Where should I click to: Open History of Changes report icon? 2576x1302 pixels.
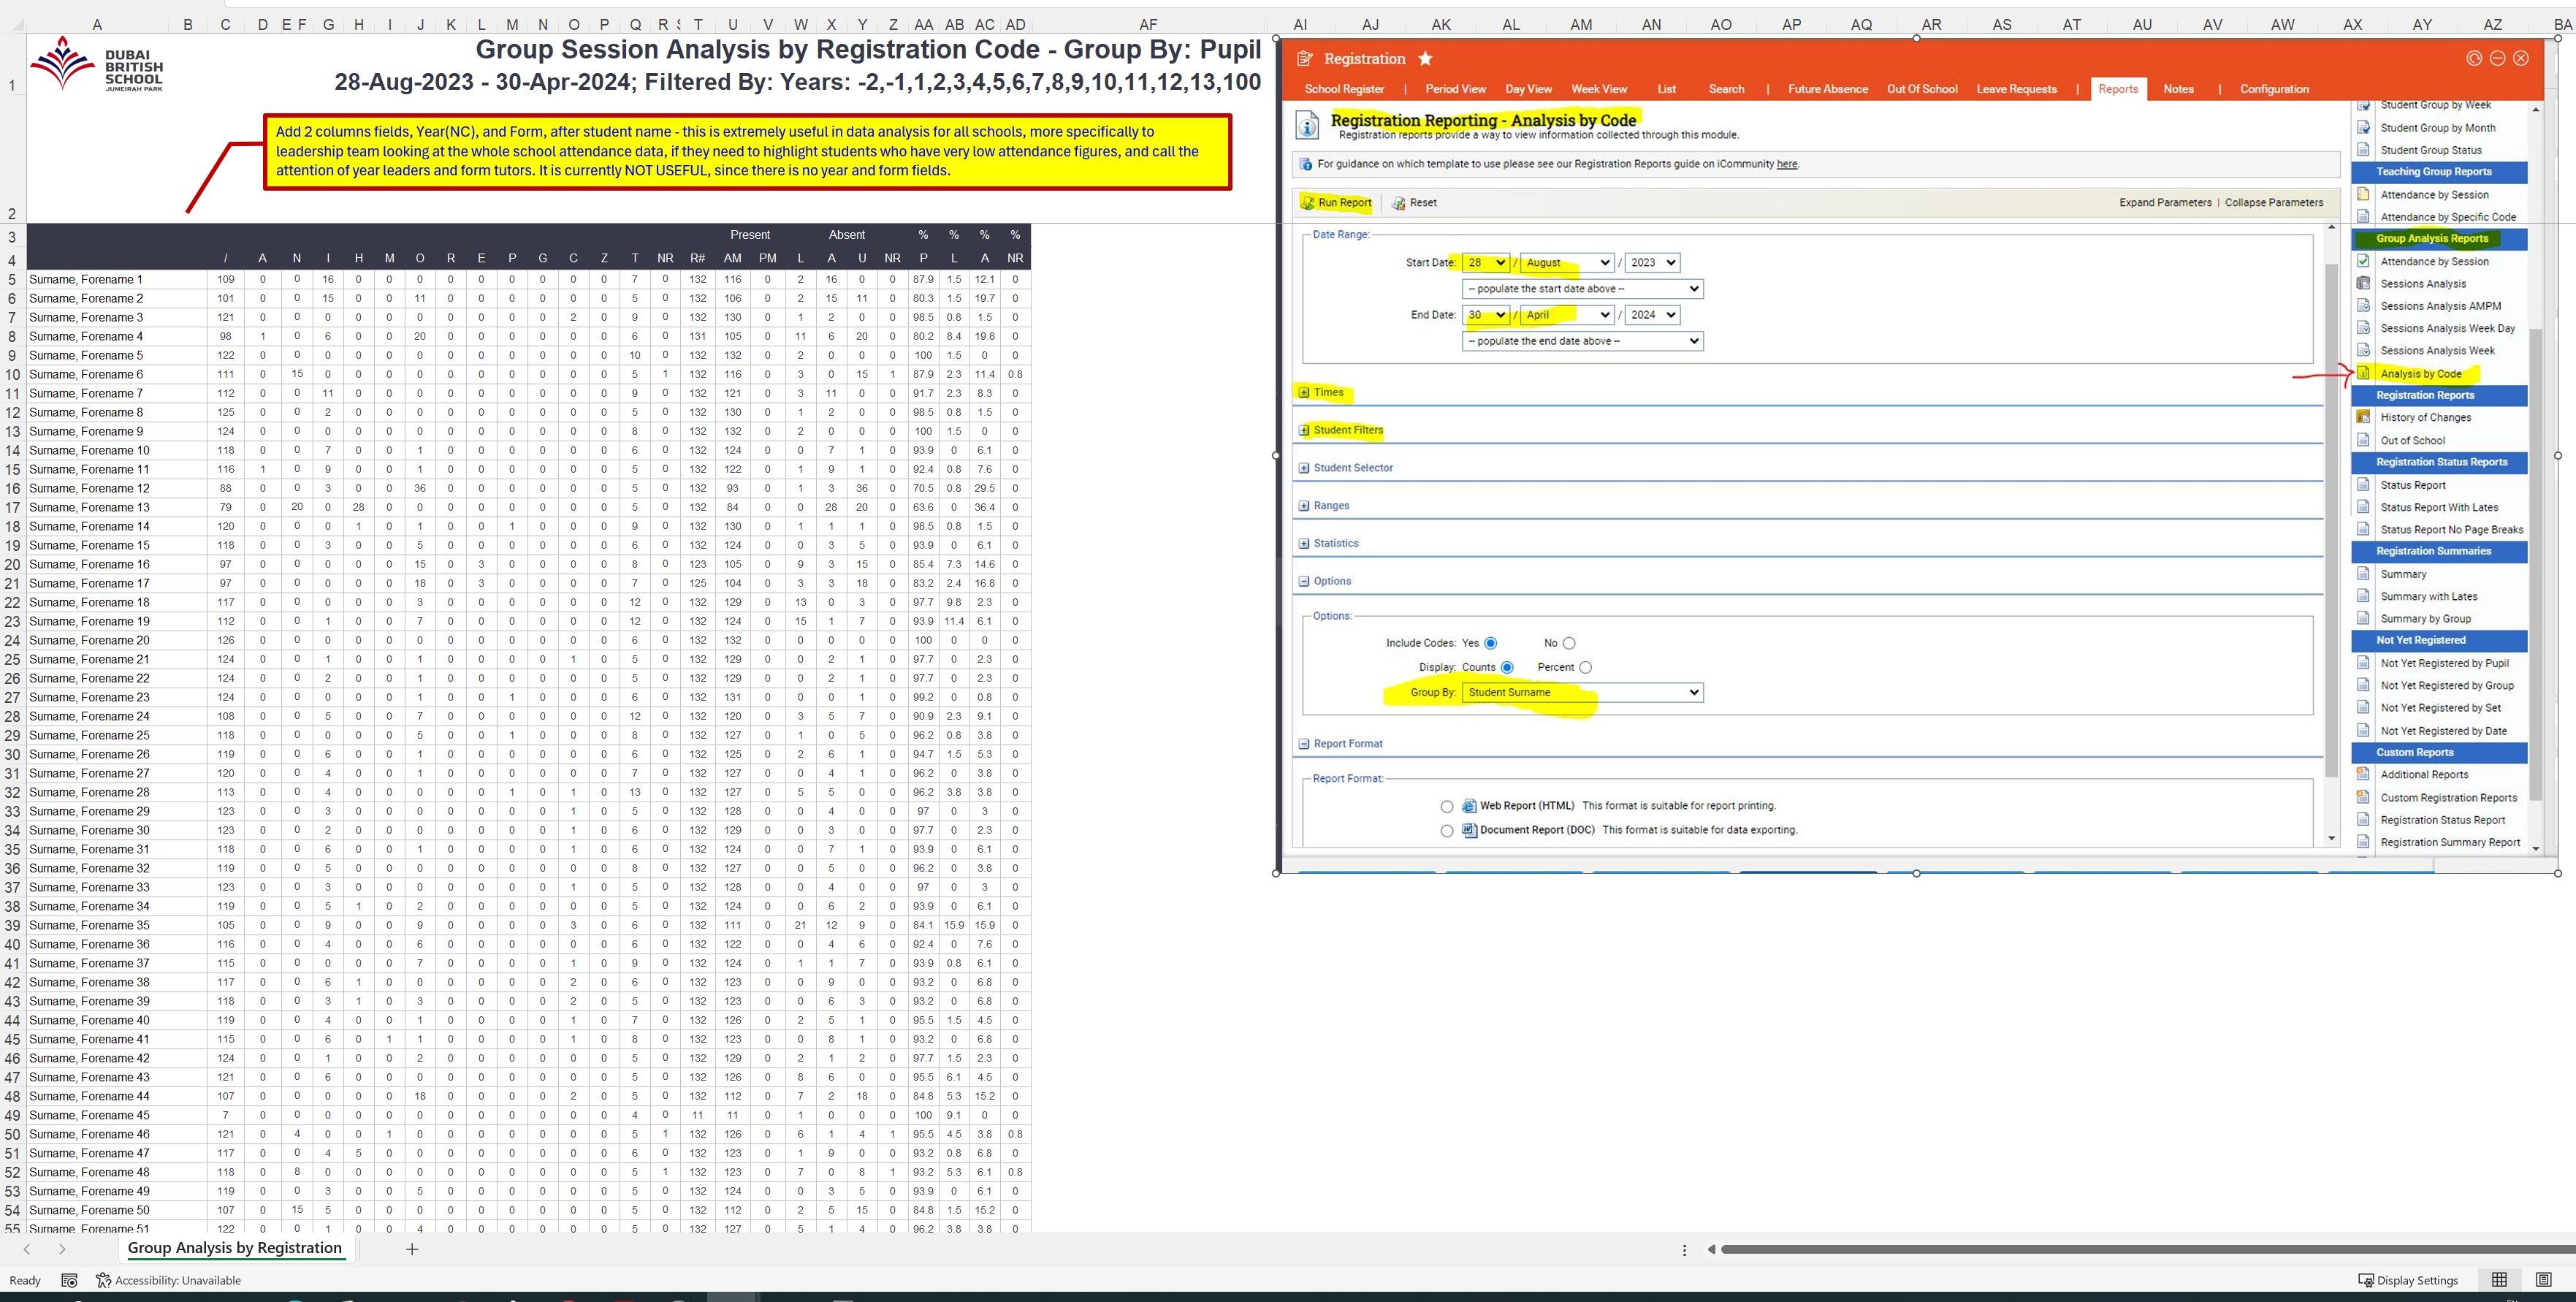click(x=2363, y=417)
